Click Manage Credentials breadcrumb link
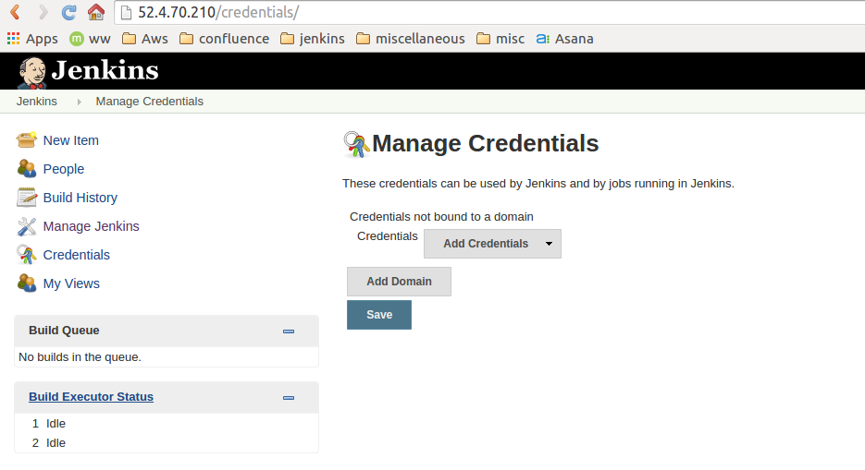This screenshot has height=470, width=865. (x=150, y=102)
